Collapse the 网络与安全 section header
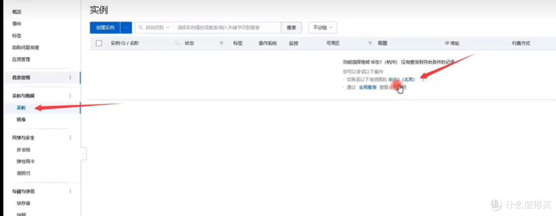The width and height of the screenshot is (556, 216). (x=23, y=137)
